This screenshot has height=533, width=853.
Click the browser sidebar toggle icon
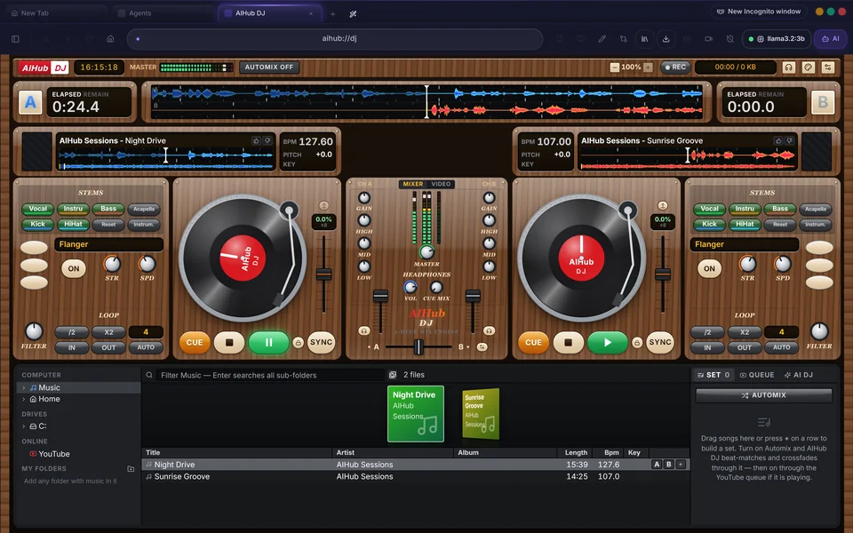click(15, 38)
